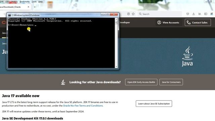Image resolution: width=215 pixels, height=121 pixels.
Task: Open the View menu in Firefox
Action: 7,2
